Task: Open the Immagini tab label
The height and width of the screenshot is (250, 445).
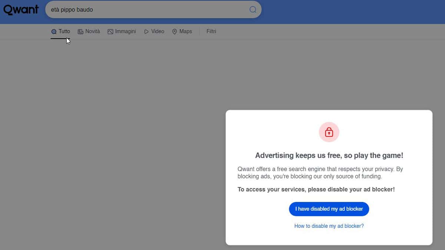Action: pyautogui.click(x=125, y=31)
